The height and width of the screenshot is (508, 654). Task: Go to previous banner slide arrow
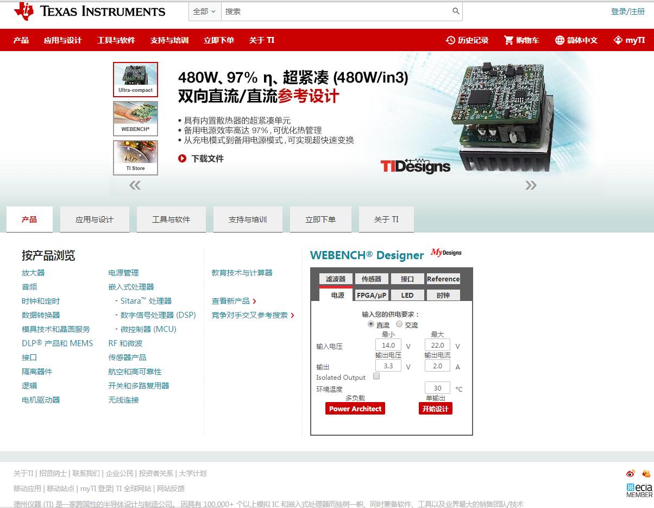(x=135, y=185)
